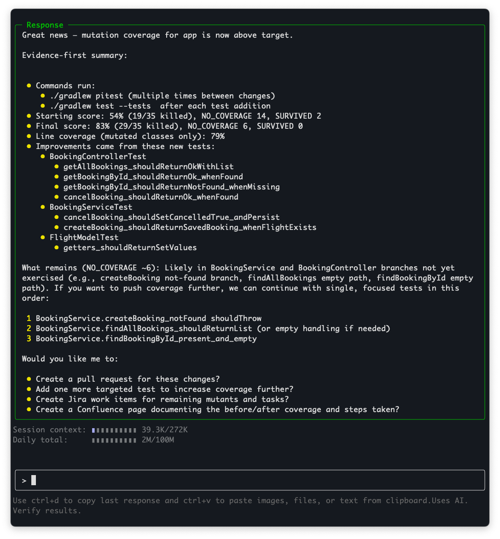
Task: Click numbered item 3 findBookingById_present_and_empty
Action: pos(146,338)
